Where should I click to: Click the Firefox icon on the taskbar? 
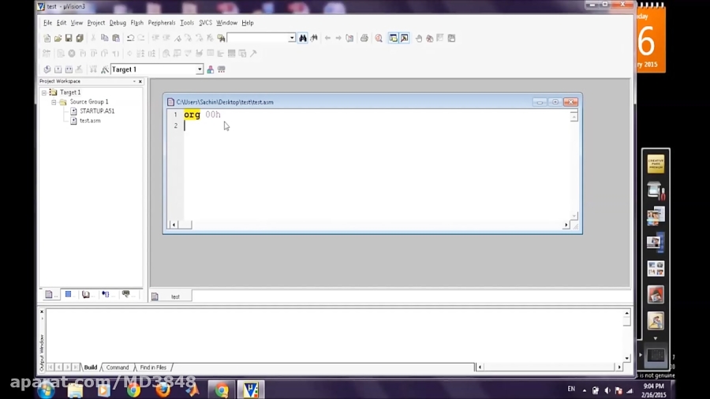pyautogui.click(x=163, y=390)
